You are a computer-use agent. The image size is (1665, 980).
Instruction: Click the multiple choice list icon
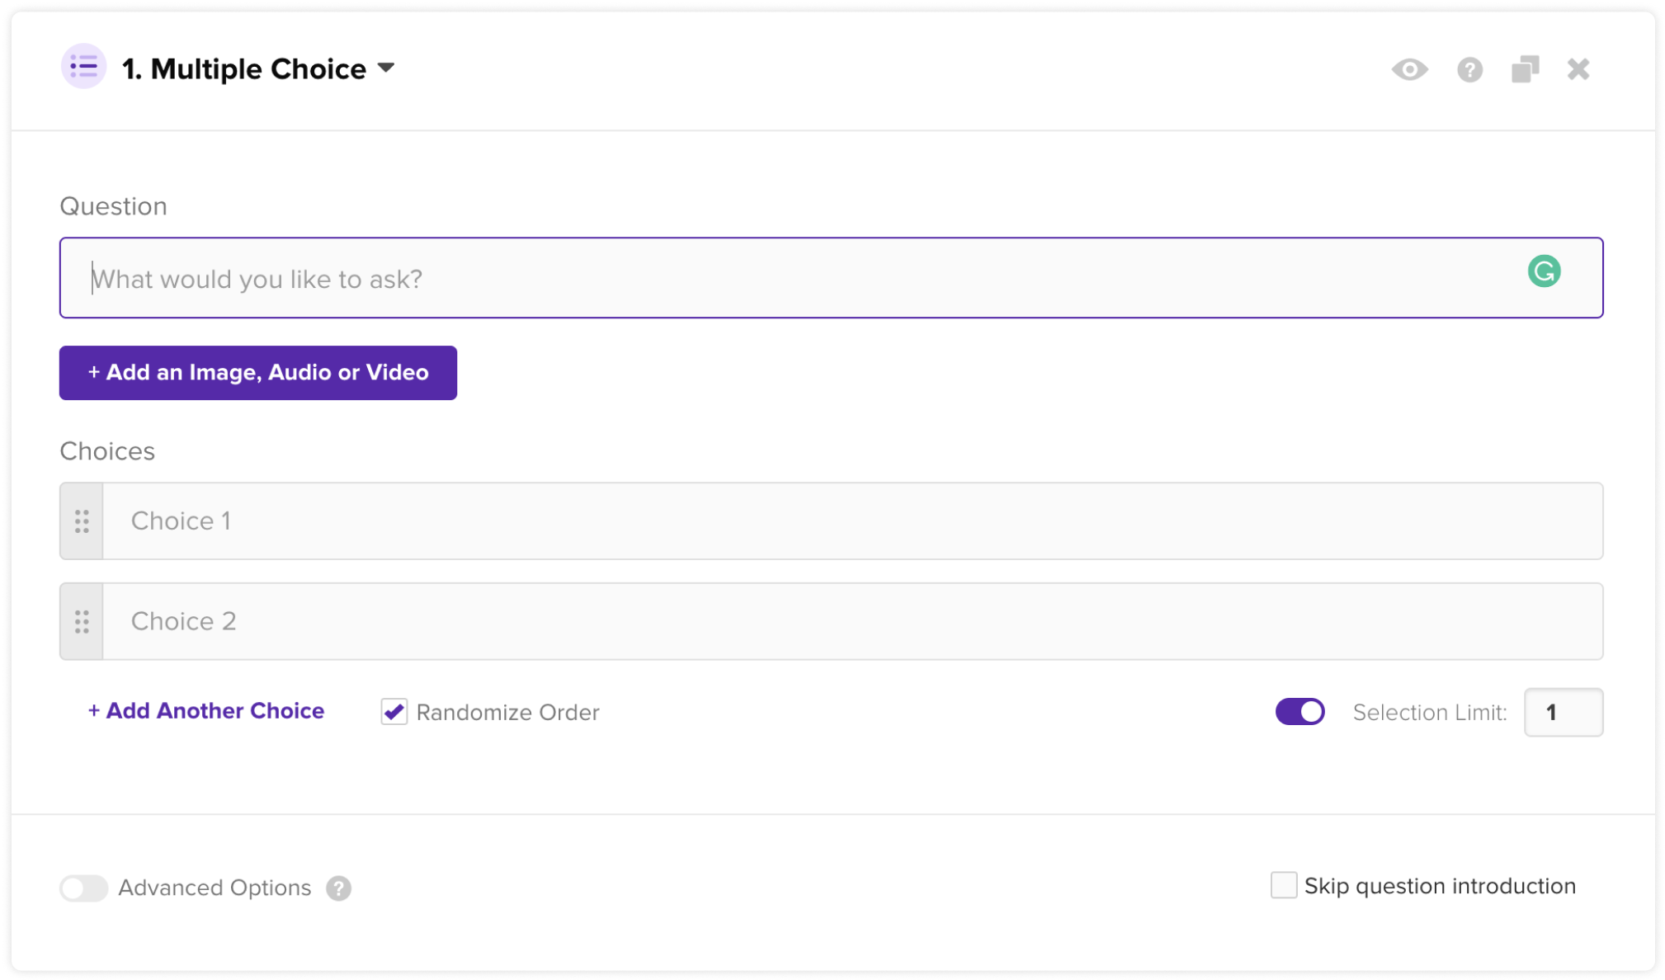83,67
